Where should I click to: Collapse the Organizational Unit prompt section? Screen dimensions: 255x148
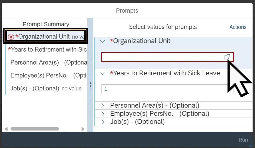click(103, 41)
